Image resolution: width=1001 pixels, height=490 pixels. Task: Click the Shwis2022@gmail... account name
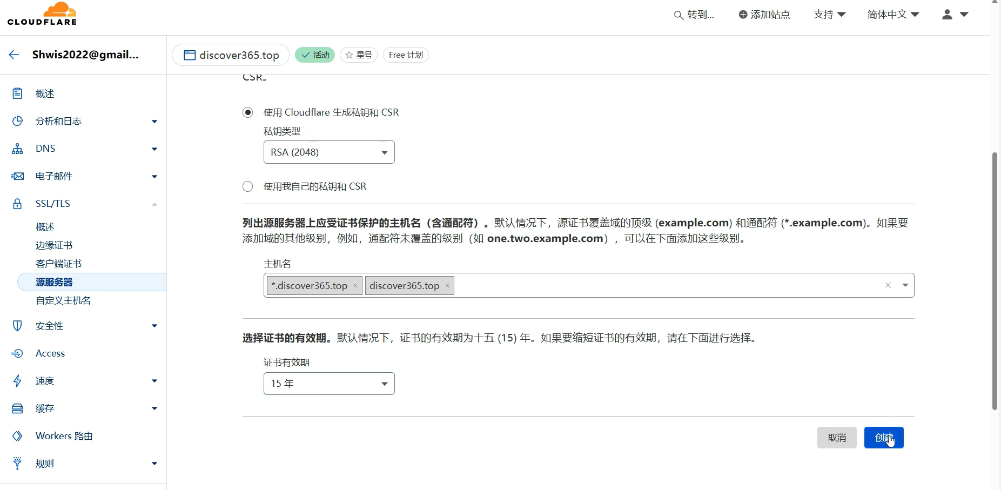85,55
